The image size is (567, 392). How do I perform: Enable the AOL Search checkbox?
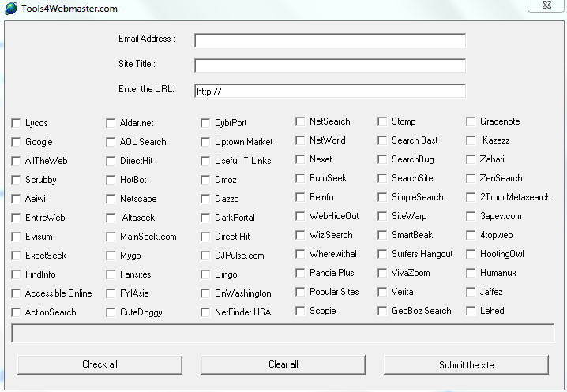111,142
